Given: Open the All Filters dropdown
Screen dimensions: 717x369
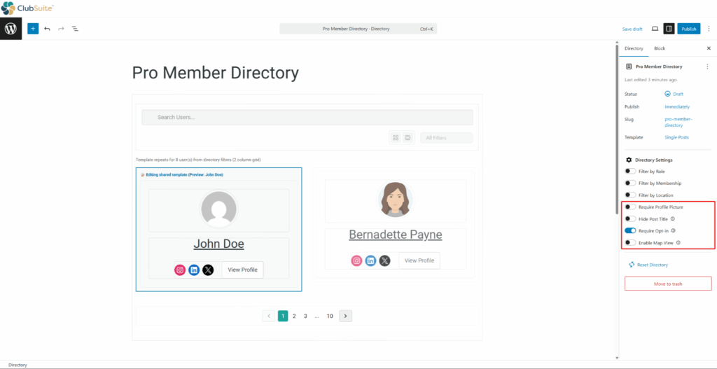Looking at the screenshot, I should coord(446,138).
